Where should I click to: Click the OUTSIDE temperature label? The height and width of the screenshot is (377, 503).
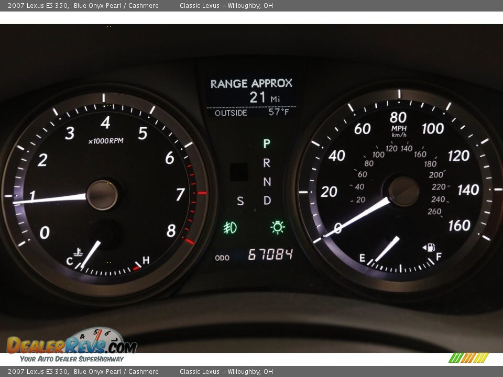click(x=231, y=113)
